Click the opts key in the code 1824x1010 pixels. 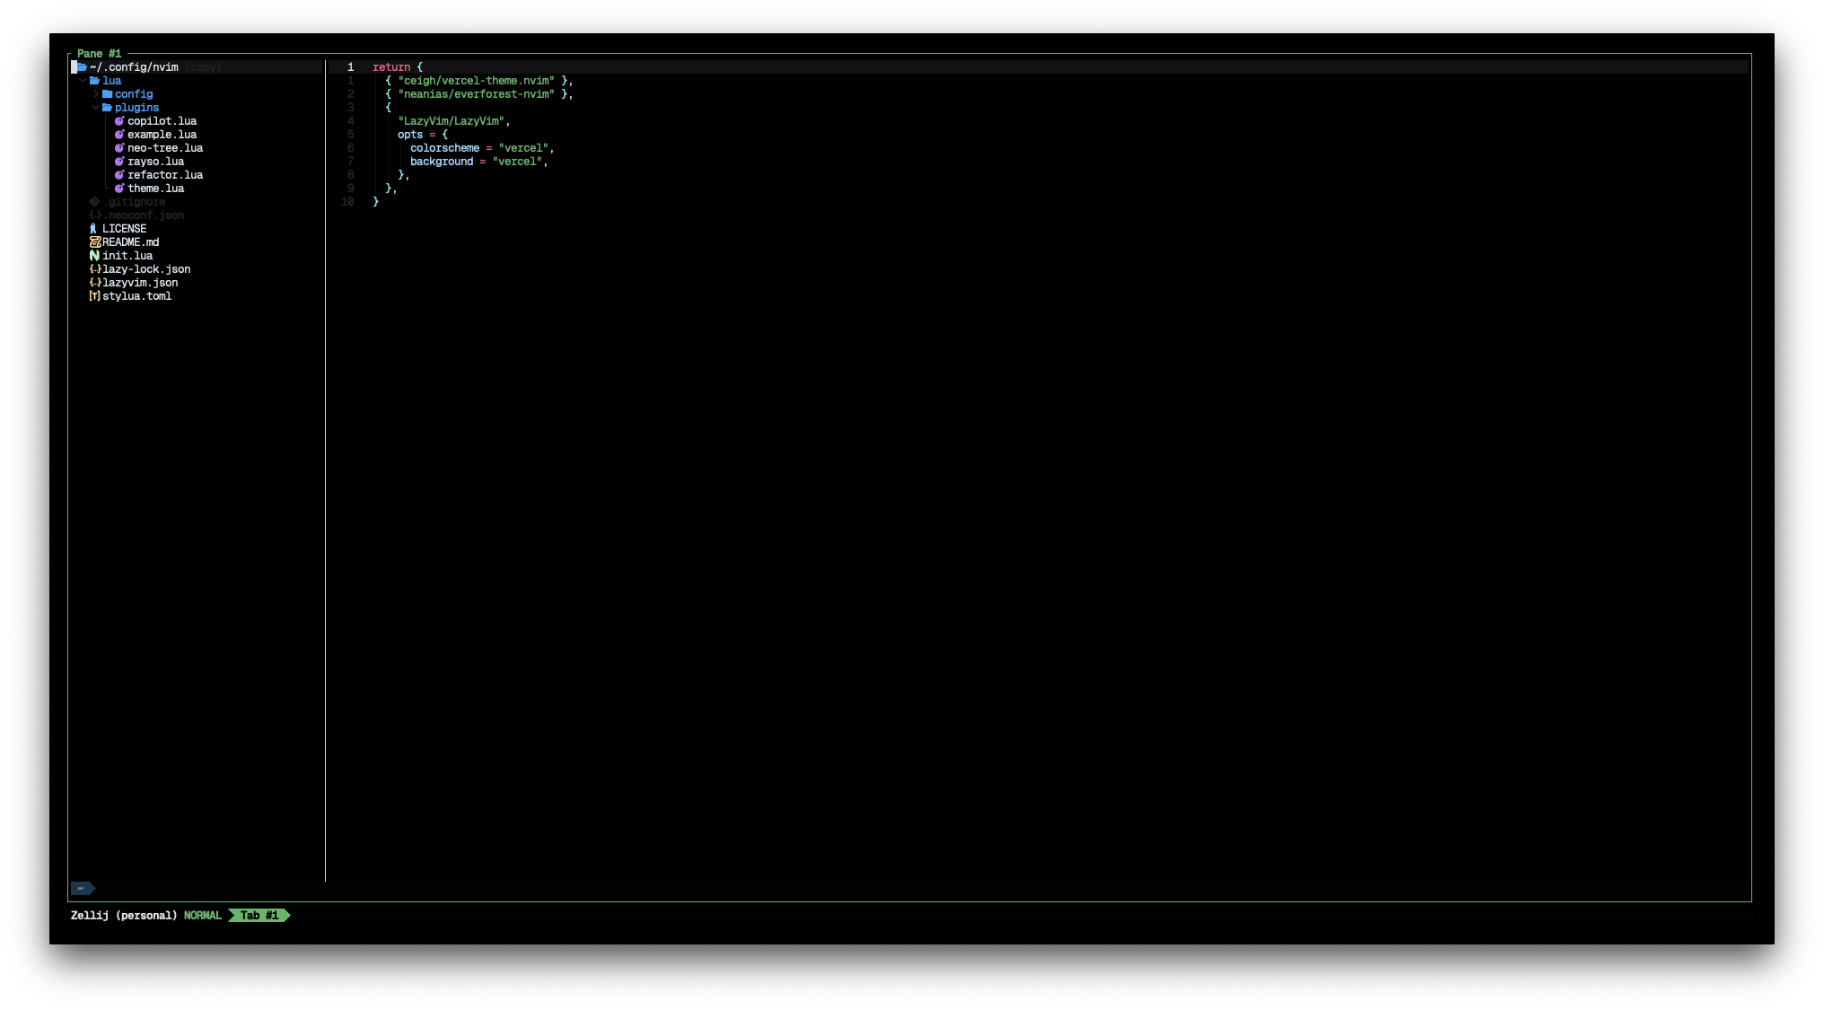point(410,135)
